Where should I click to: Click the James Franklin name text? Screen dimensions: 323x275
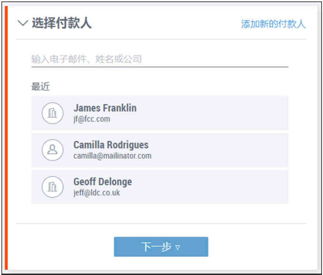105,108
